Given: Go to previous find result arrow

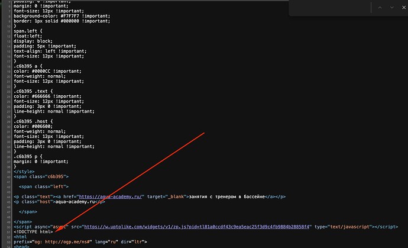Looking at the screenshot, I should coord(380,8).
